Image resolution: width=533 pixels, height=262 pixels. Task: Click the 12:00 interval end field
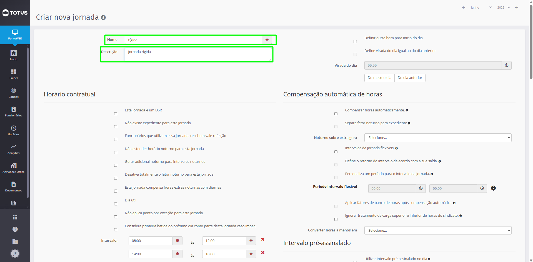[224, 241]
